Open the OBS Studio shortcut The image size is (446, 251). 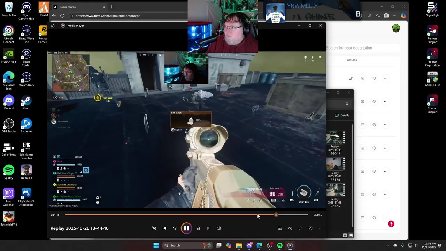(x=9, y=126)
